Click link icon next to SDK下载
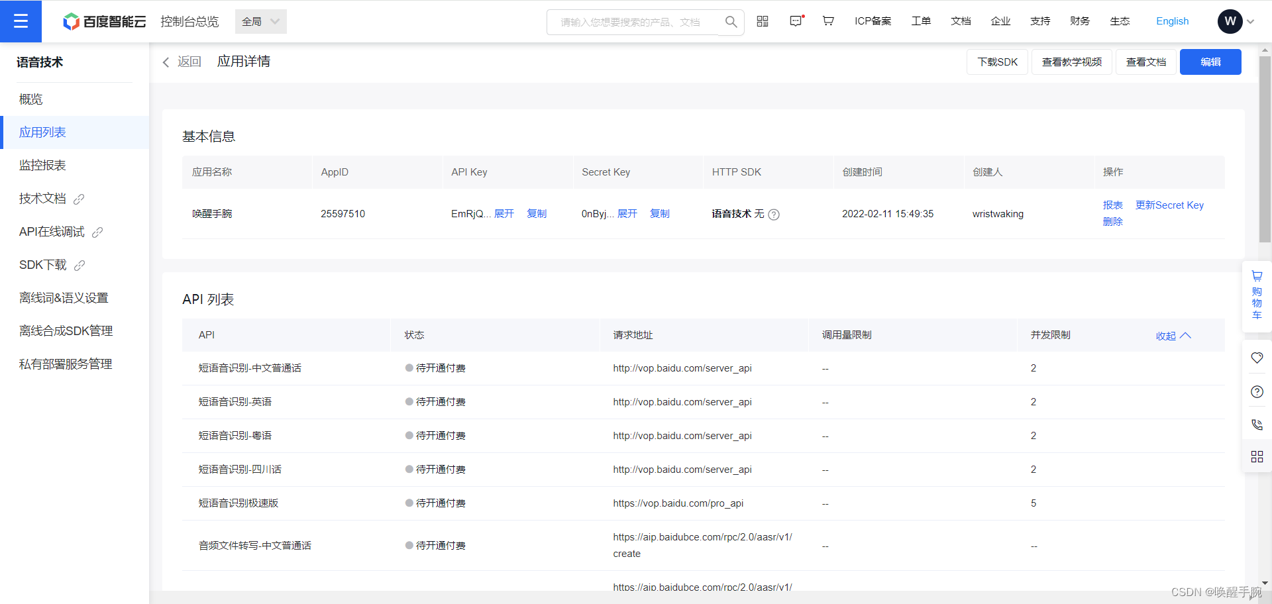The height and width of the screenshot is (604, 1272). pos(79,265)
